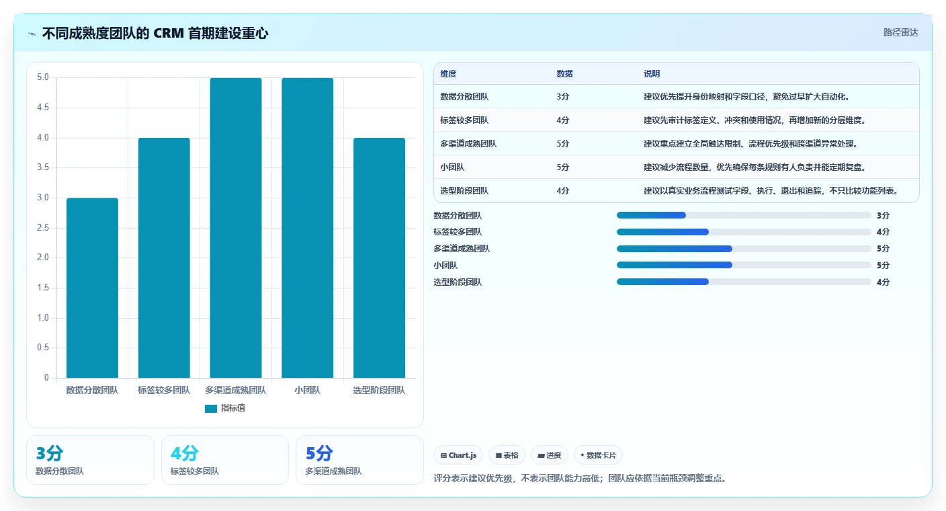Select the 进度 tag chip

[550, 455]
